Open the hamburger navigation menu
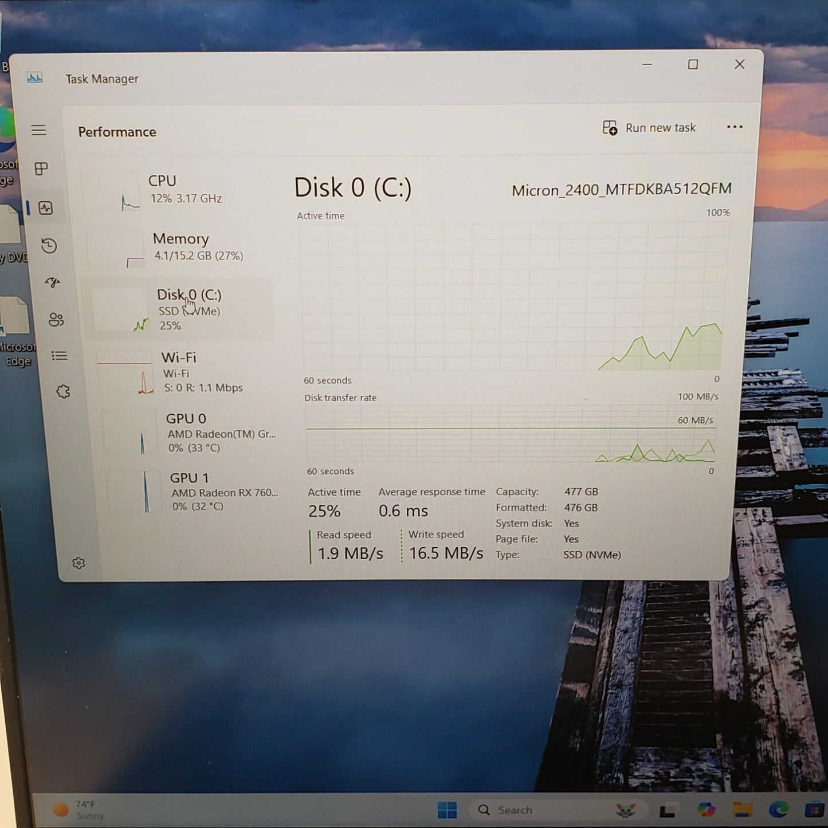The image size is (828, 828). pos(38,130)
